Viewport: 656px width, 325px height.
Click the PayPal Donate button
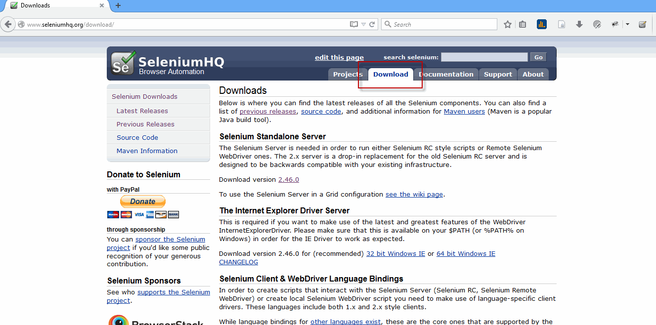click(x=143, y=202)
